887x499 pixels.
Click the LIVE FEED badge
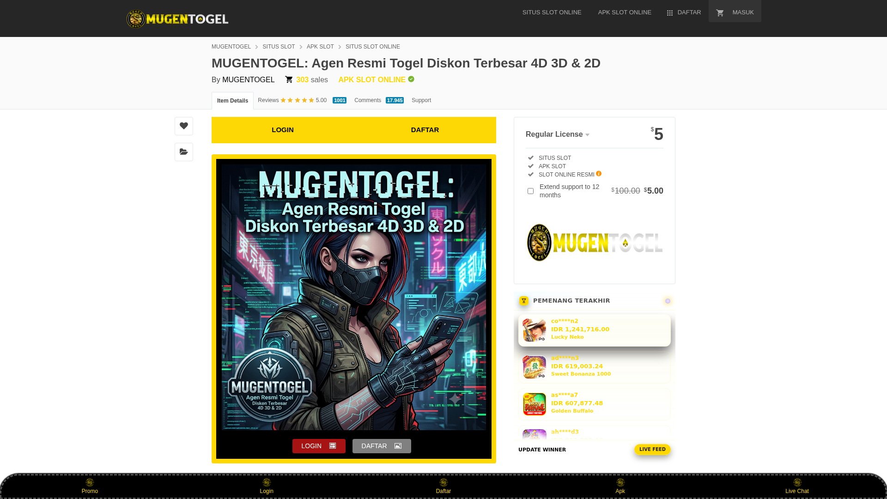coord(652,450)
